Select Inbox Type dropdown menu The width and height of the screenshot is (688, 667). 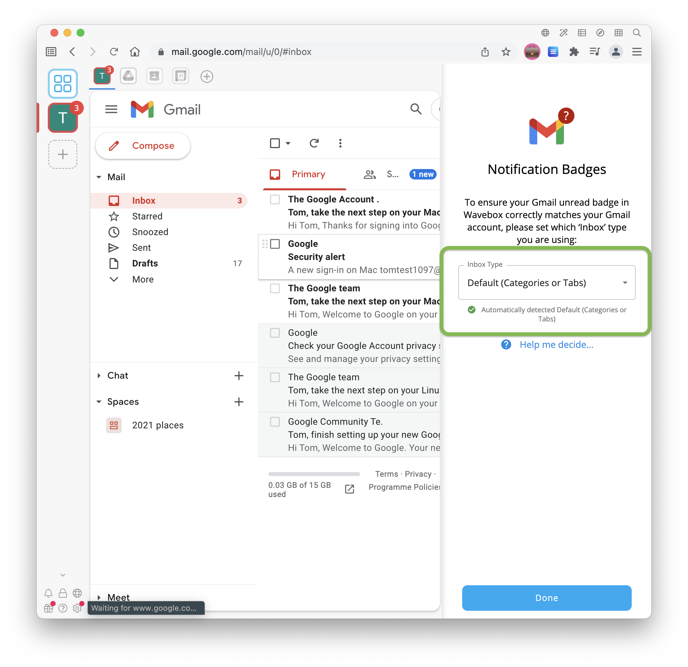point(547,283)
